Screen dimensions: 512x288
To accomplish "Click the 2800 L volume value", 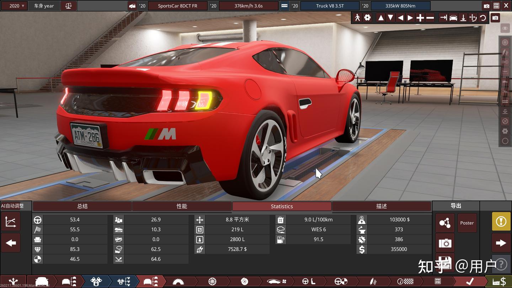I will [237, 239].
